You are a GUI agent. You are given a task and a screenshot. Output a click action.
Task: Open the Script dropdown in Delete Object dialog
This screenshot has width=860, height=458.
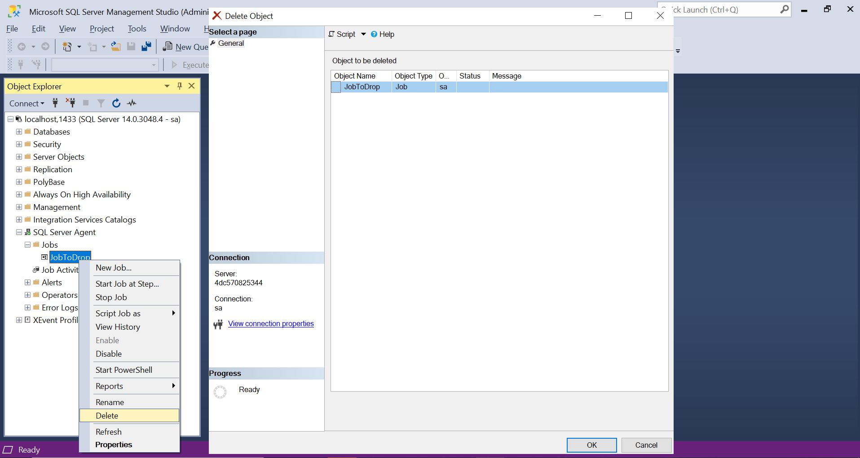[x=364, y=34]
